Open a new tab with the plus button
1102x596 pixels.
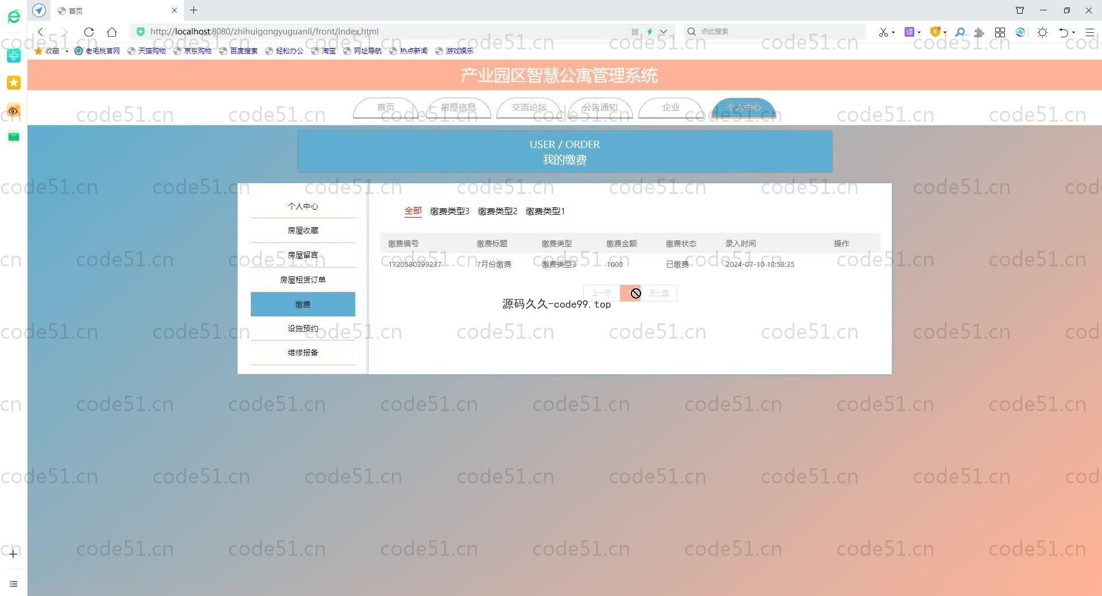tap(194, 10)
